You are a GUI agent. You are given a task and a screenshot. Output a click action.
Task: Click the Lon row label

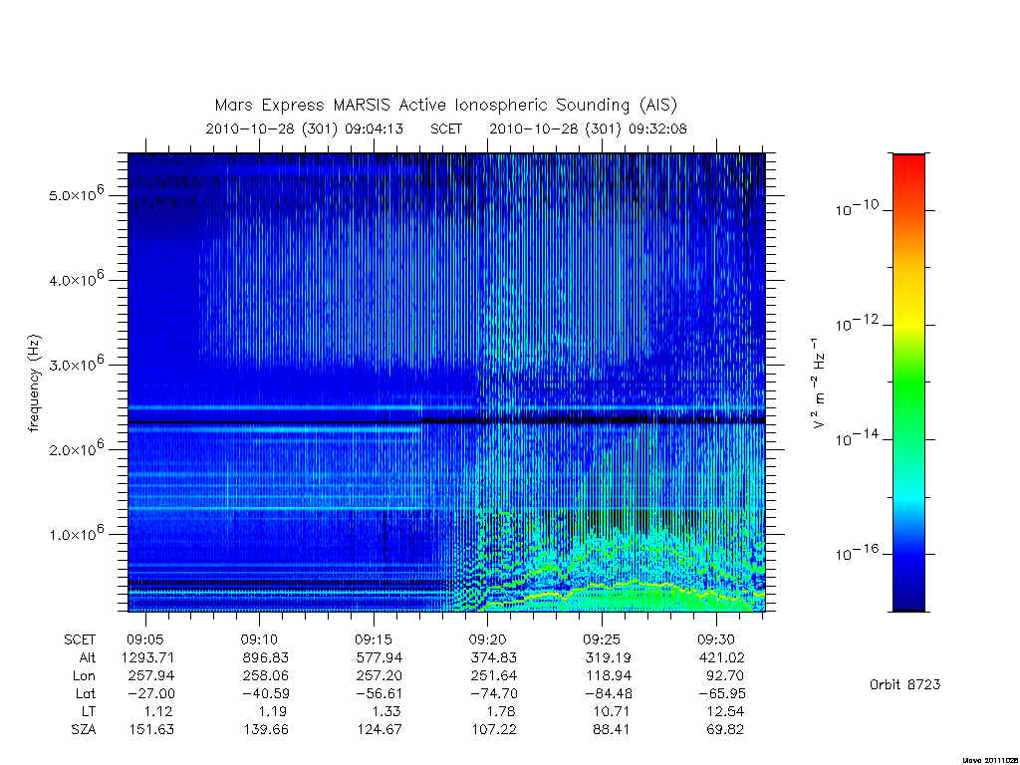tap(84, 676)
